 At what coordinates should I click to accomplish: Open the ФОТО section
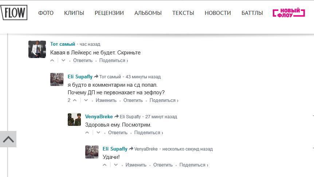click(46, 13)
